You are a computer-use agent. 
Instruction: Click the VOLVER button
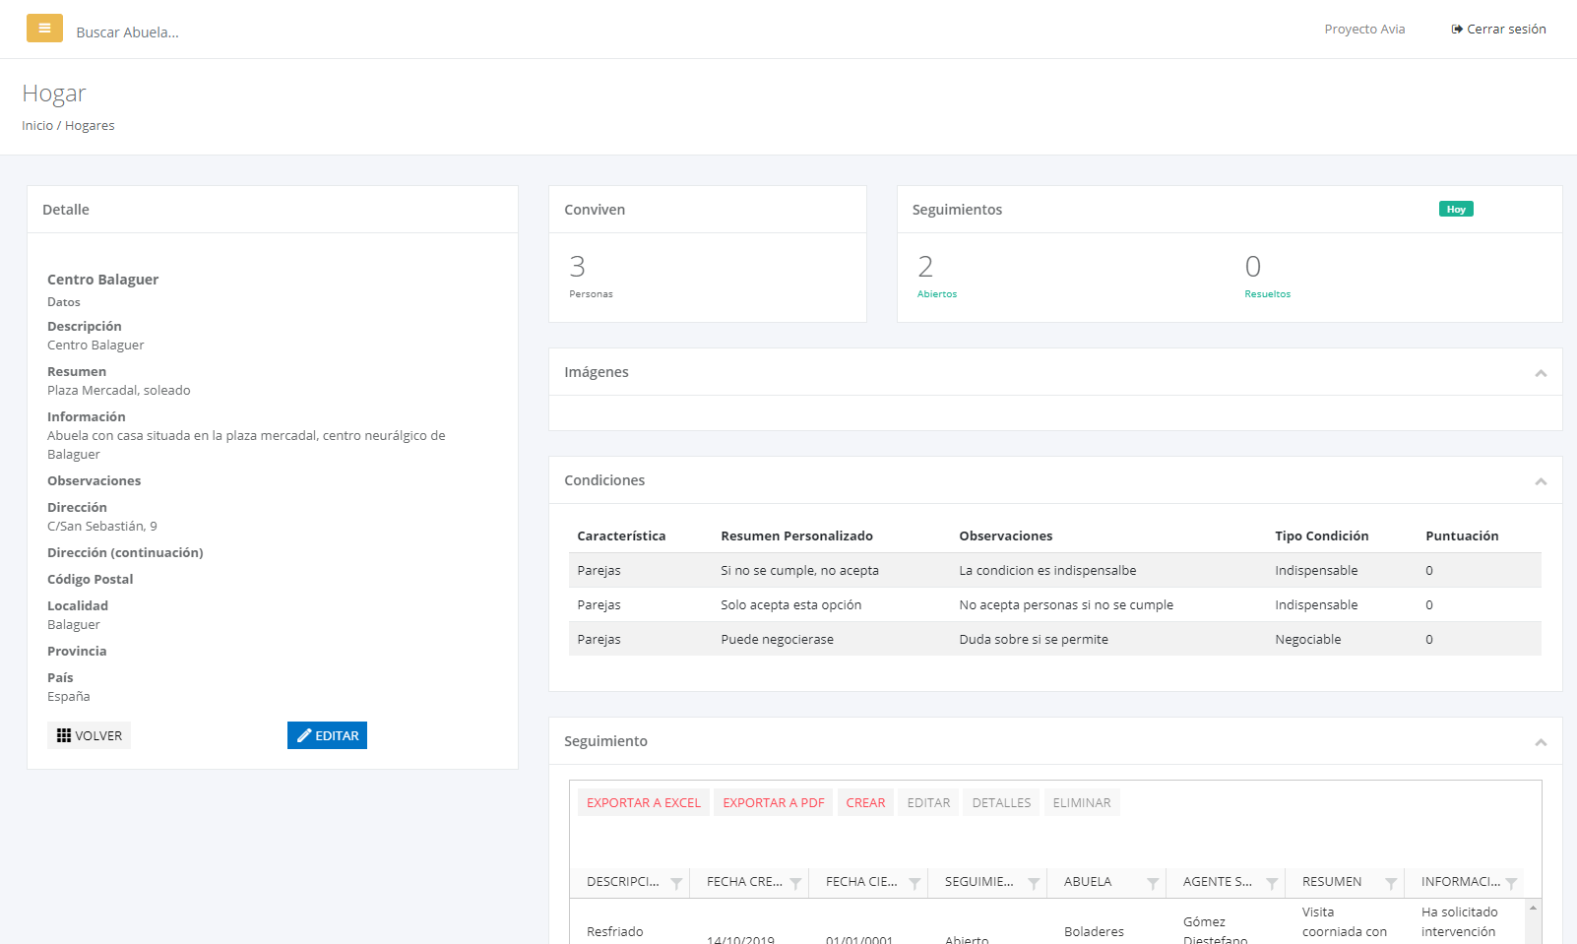(x=89, y=735)
